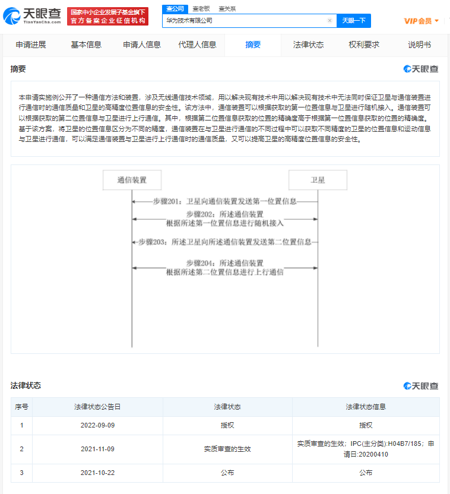Screen dimensions: 450x494
Task: Open the 基本信息 tab
Action: 86,45
